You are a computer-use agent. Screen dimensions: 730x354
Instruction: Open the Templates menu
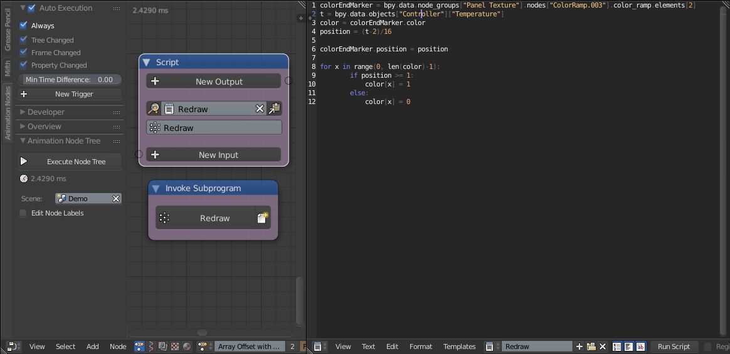tap(460, 346)
